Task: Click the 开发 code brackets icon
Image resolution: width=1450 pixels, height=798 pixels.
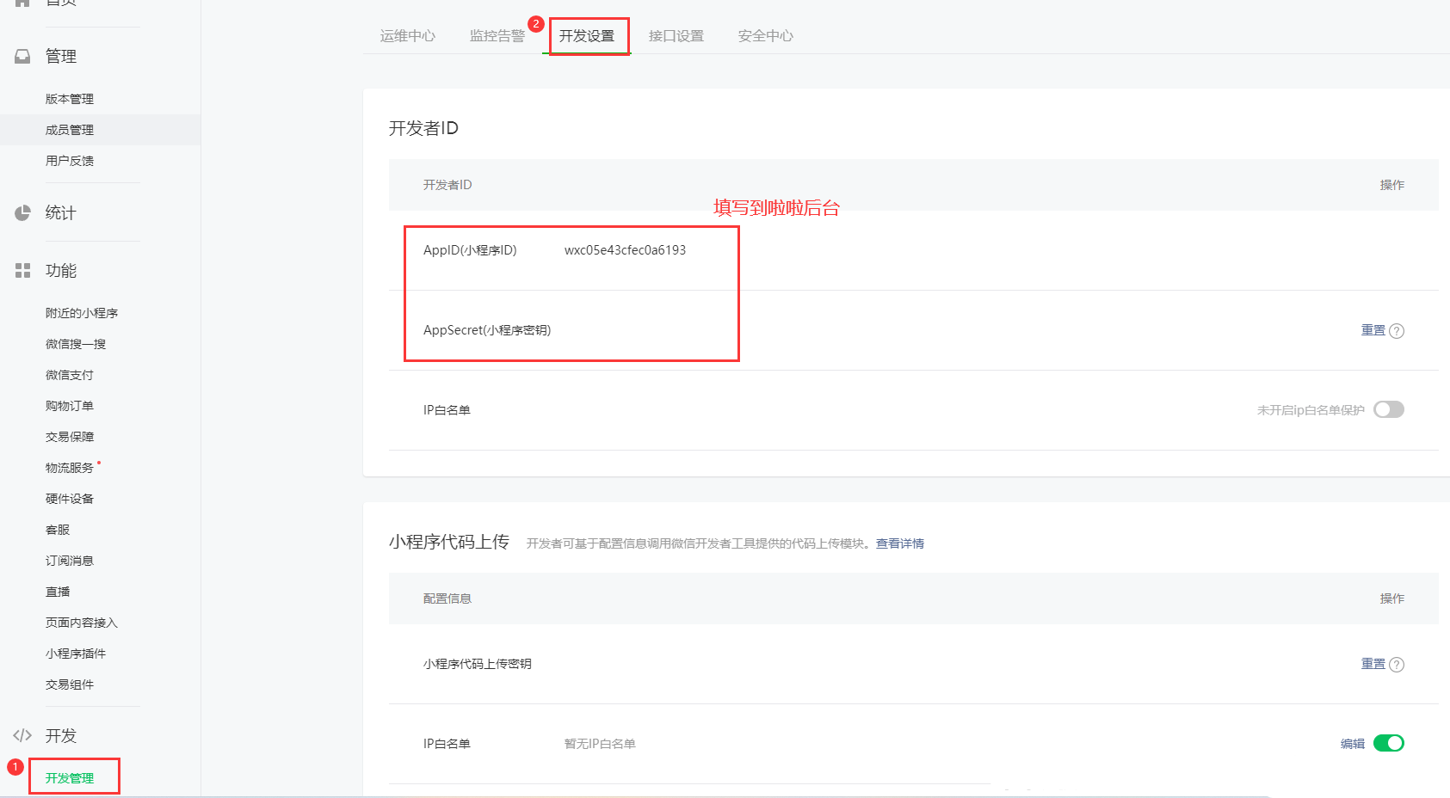Action: click(x=22, y=735)
